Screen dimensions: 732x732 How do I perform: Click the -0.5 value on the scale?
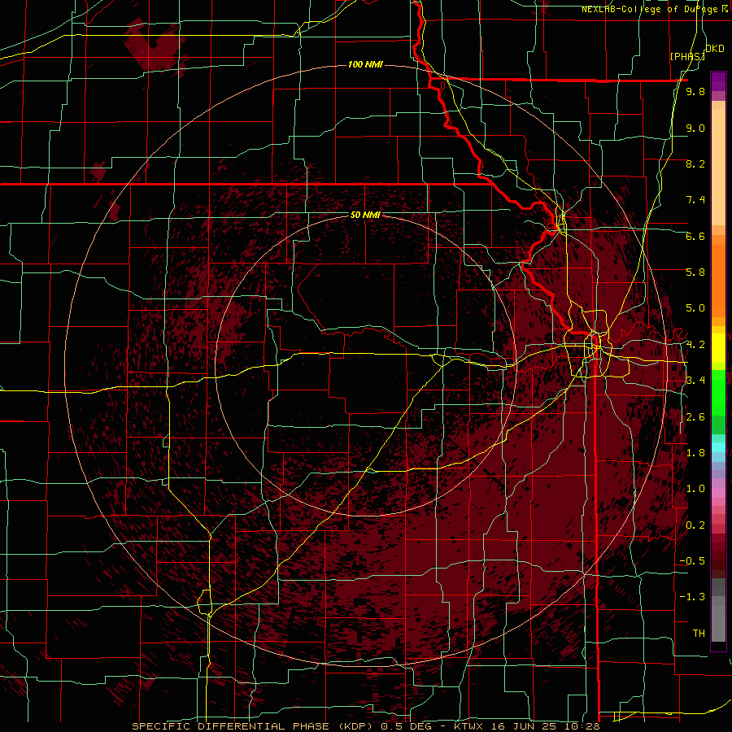tap(692, 561)
